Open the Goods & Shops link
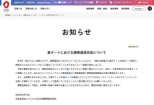154x105 pixels. pyautogui.click(x=44, y=2)
